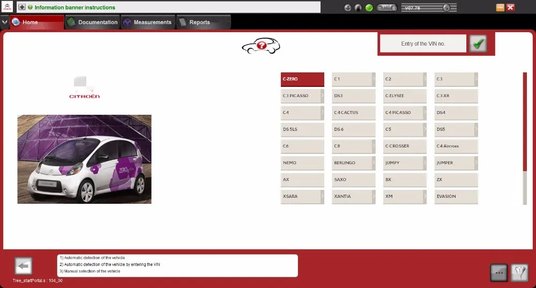Click the green @ connection icon

pyautogui.click(x=369, y=8)
